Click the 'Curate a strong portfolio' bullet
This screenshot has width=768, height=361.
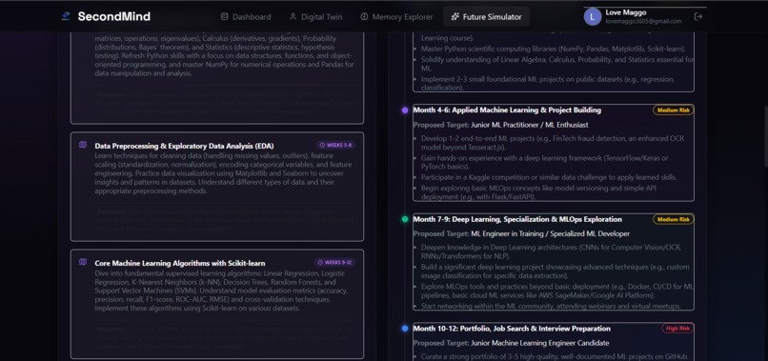pos(555,356)
